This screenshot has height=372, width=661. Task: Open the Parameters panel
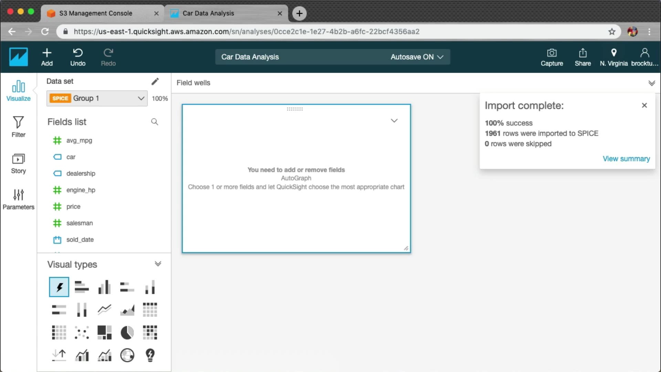tap(18, 199)
